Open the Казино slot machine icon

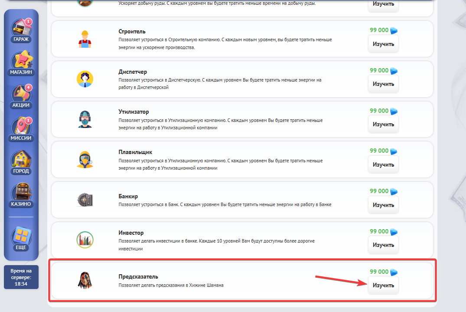click(21, 192)
